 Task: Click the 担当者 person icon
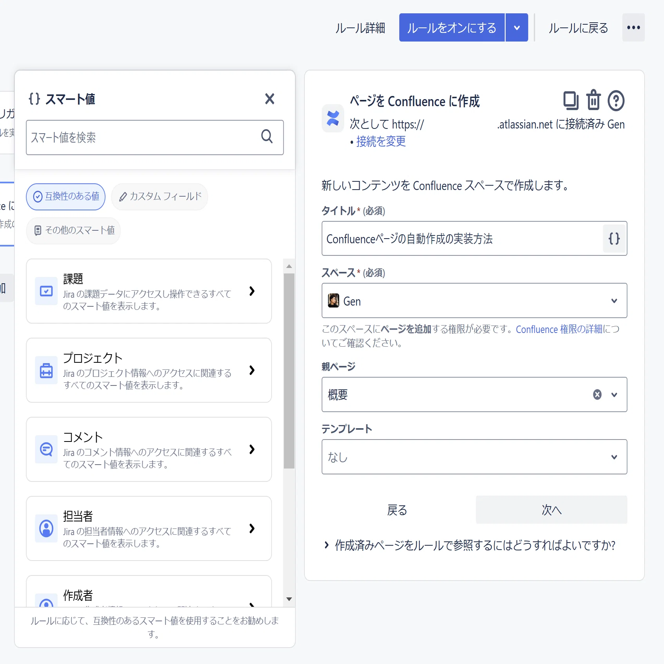click(46, 528)
